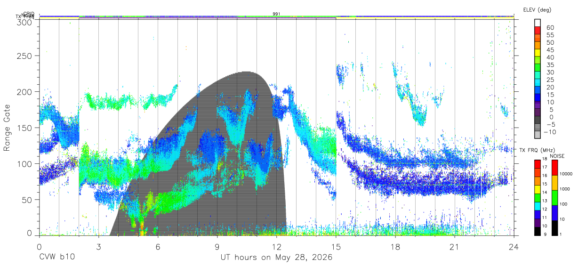Click the "12" hour tick label on x-axis
The height and width of the screenshot is (267, 578).
277,247
